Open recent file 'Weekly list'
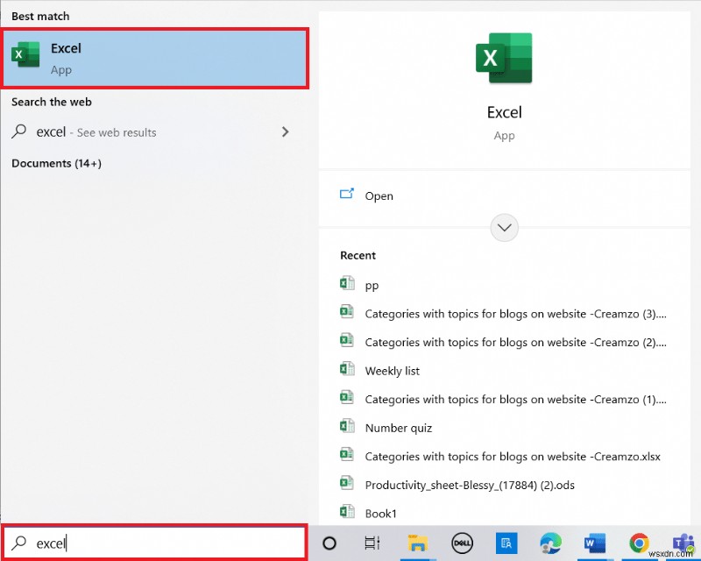Image resolution: width=701 pixels, height=561 pixels. point(392,371)
